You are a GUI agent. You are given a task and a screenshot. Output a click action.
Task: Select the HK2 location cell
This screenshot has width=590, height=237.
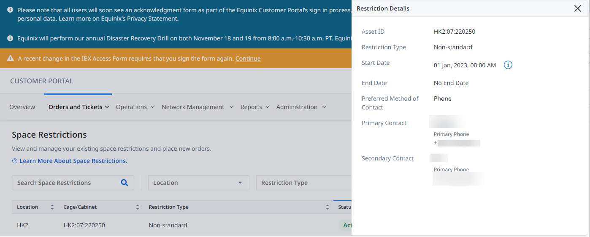point(22,225)
